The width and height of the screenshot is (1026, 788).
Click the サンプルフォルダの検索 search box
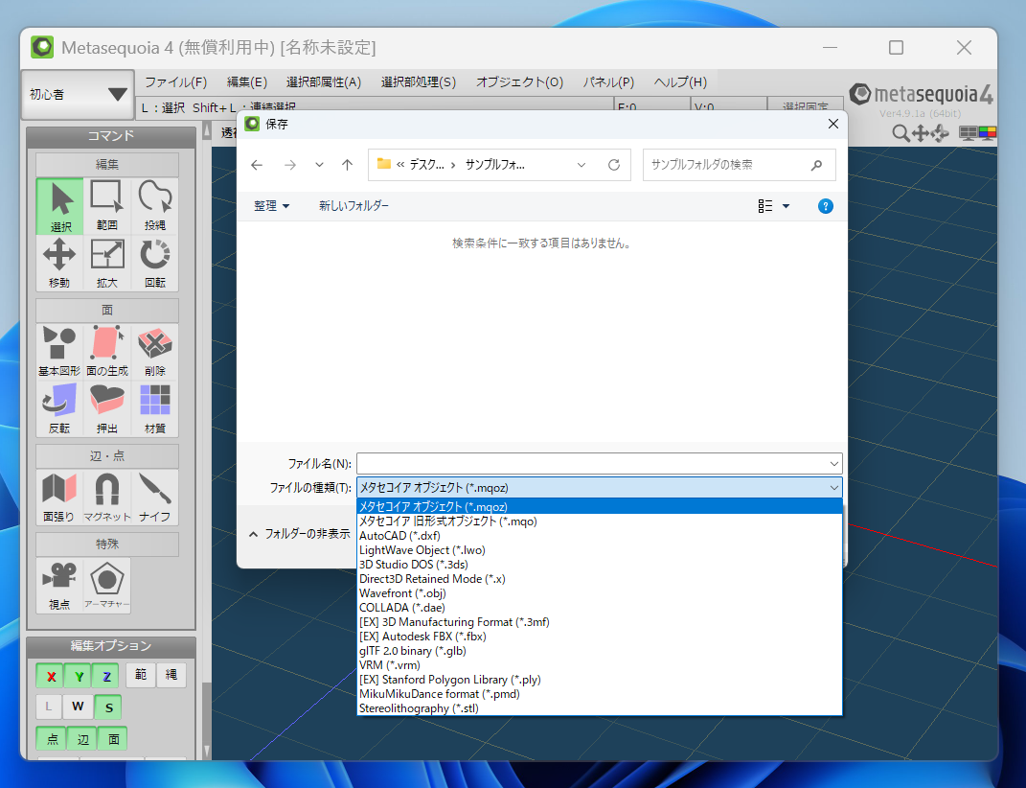tap(739, 165)
